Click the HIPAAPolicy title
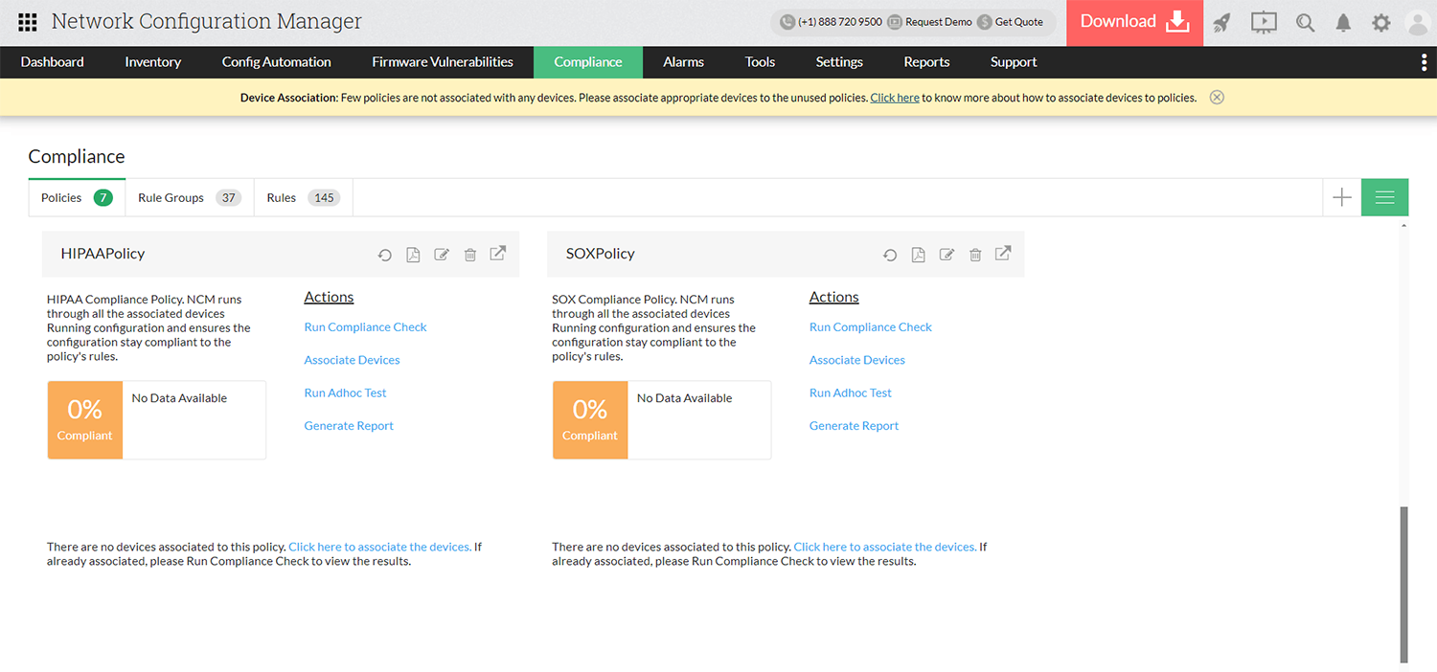This screenshot has width=1437, height=672. click(x=103, y=254)
